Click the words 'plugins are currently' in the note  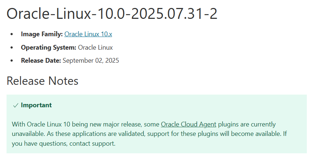point(247,124)
